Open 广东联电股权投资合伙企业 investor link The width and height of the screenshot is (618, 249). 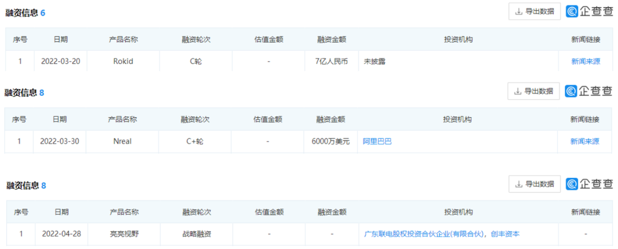click(424, 234)
